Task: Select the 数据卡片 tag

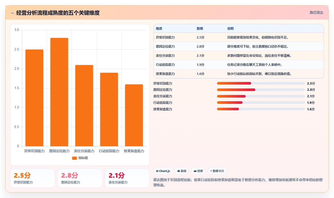Action: 217,171
